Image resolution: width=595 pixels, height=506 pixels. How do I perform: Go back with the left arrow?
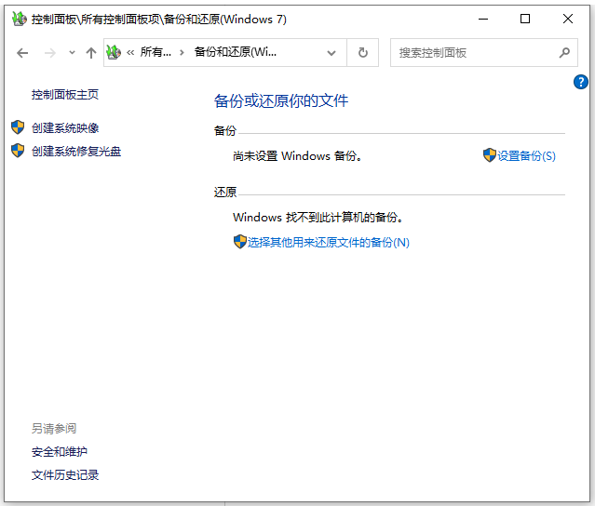(x=22, y=53)
